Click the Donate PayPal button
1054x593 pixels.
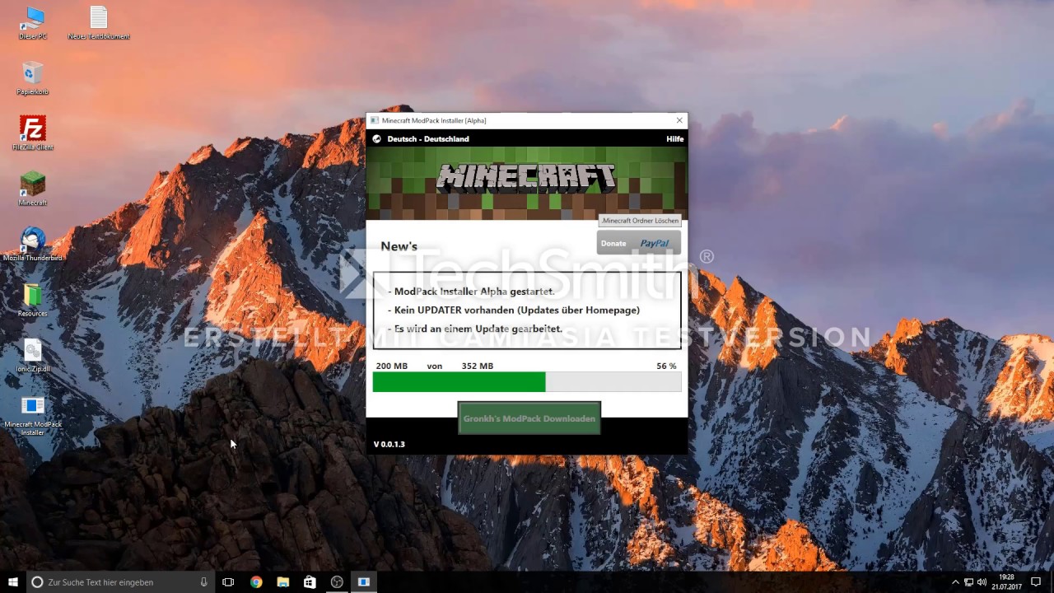pos(639,243)
